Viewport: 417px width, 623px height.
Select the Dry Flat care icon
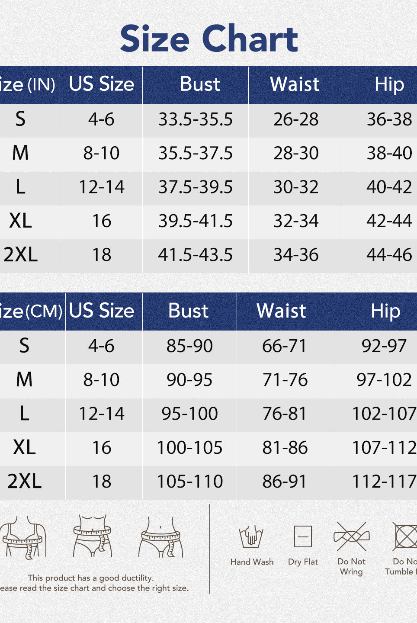point(303,537)
